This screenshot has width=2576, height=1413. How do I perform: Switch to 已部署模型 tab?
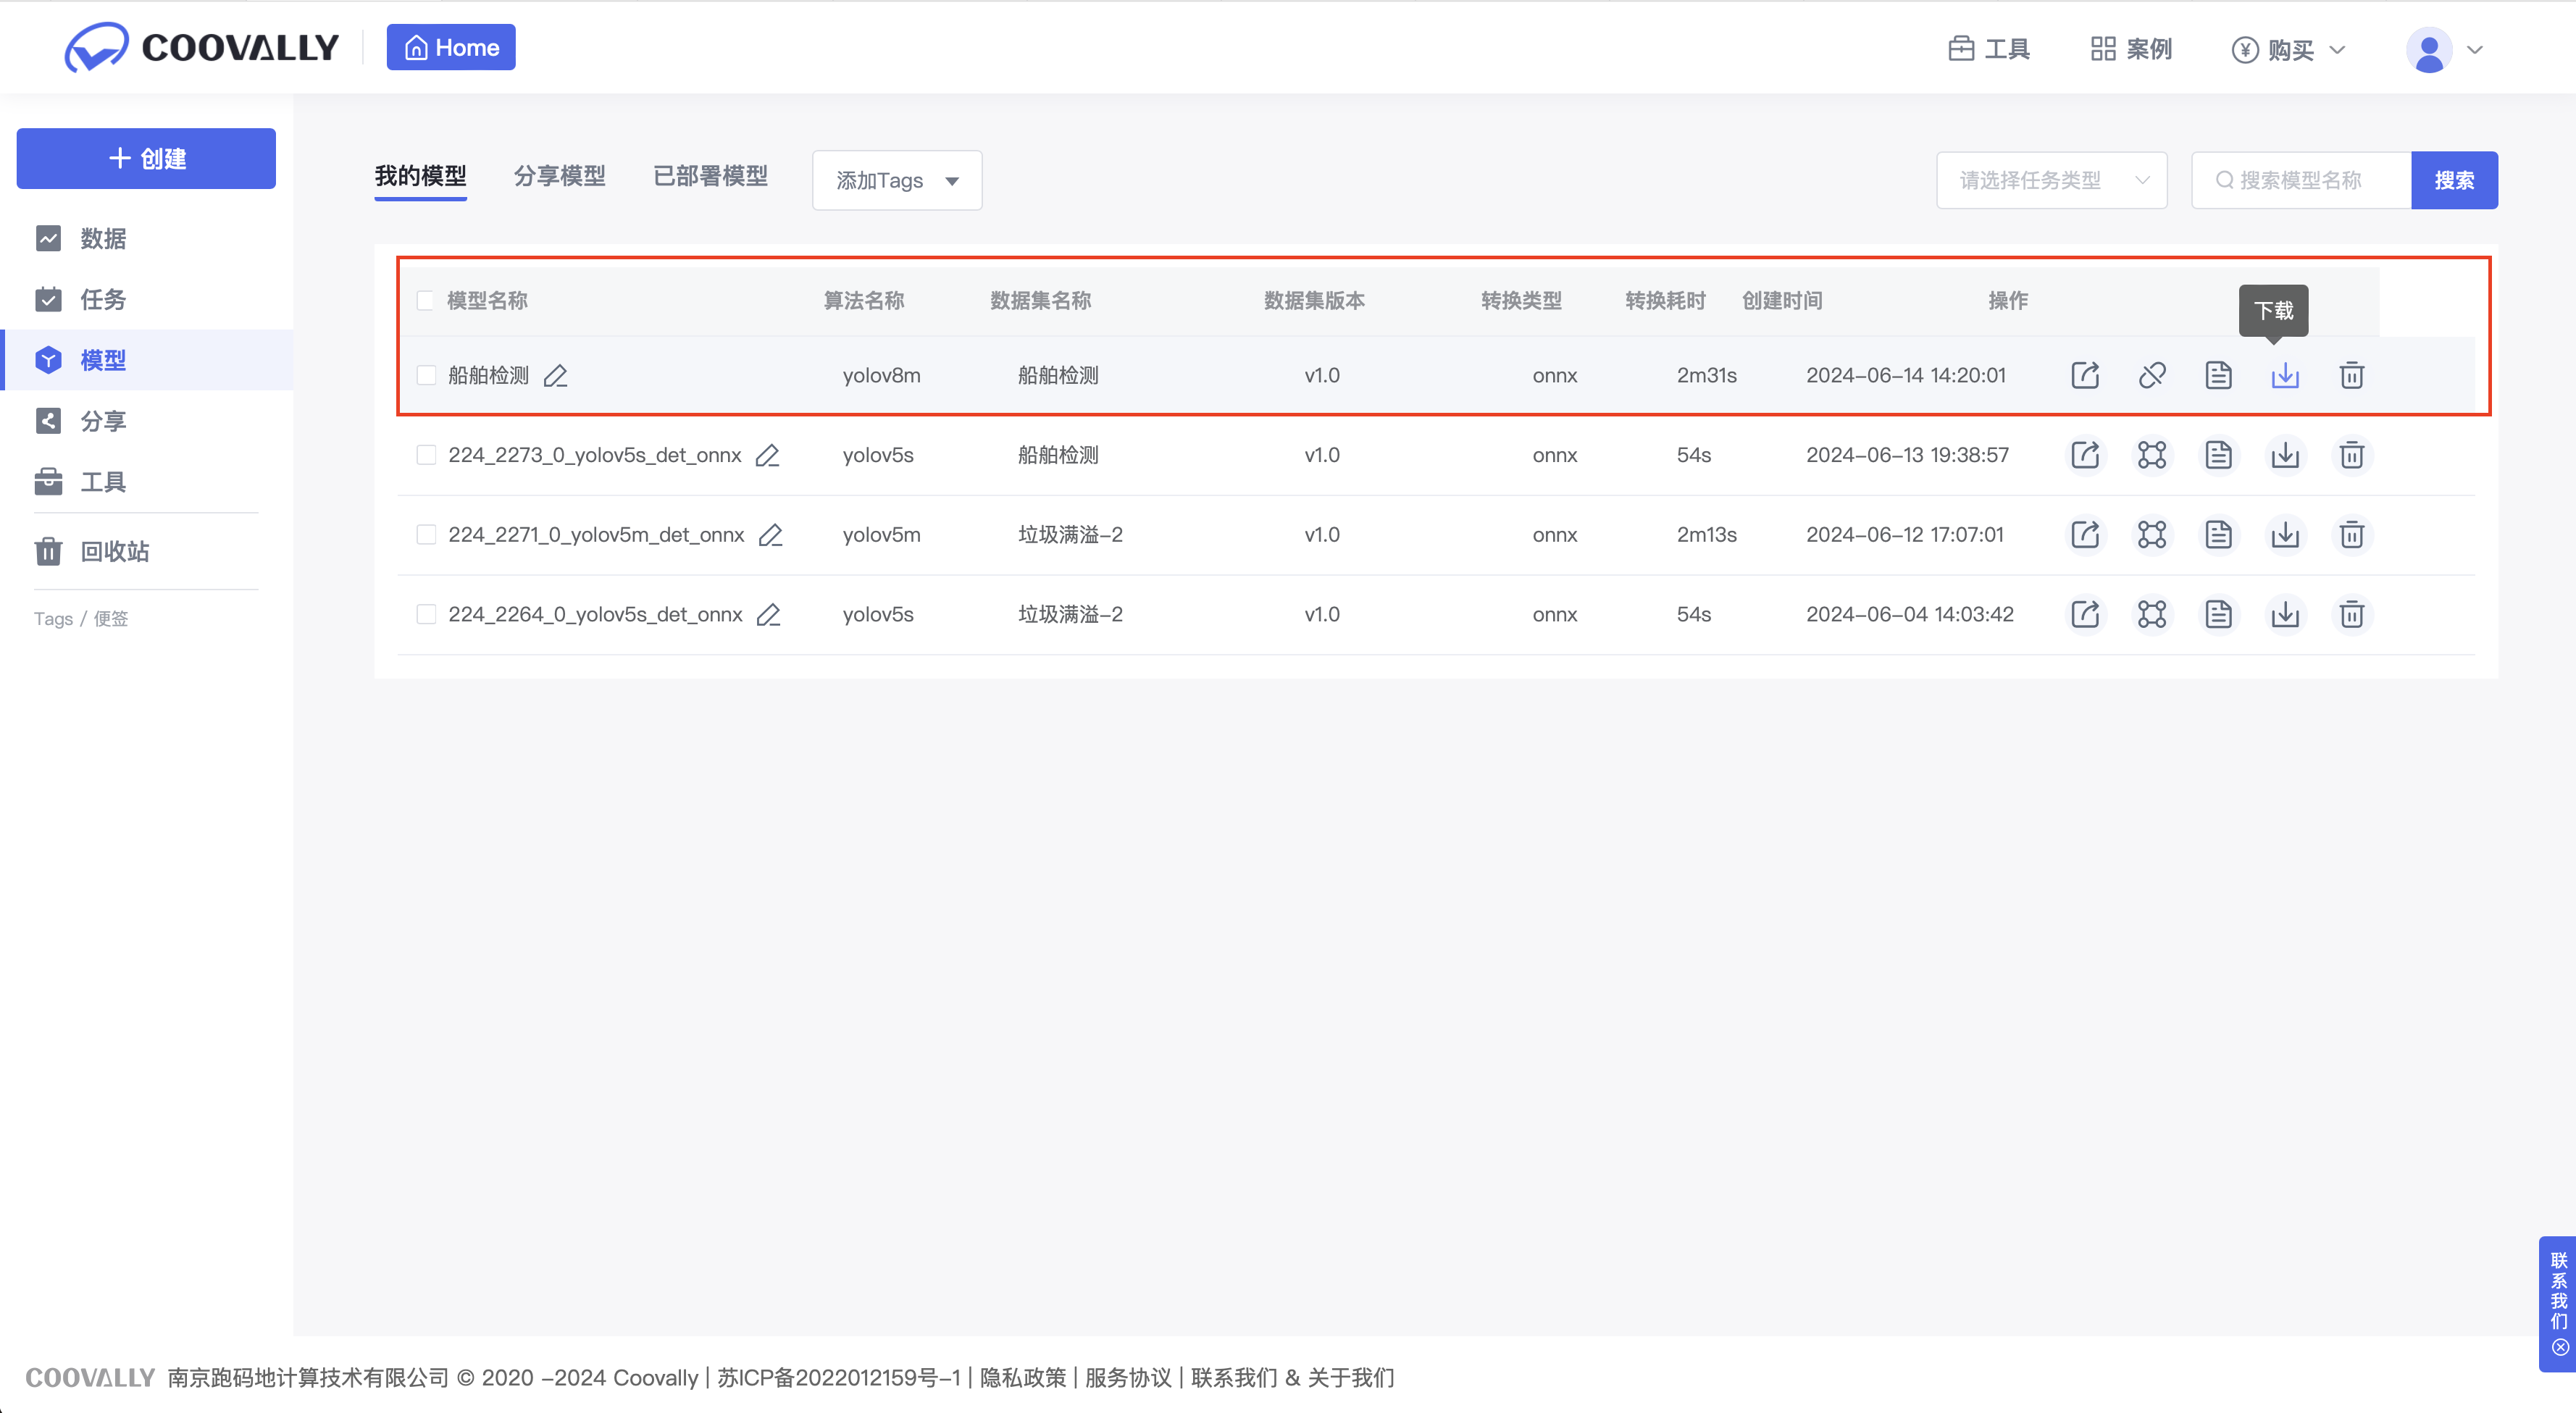click(711, 176)
